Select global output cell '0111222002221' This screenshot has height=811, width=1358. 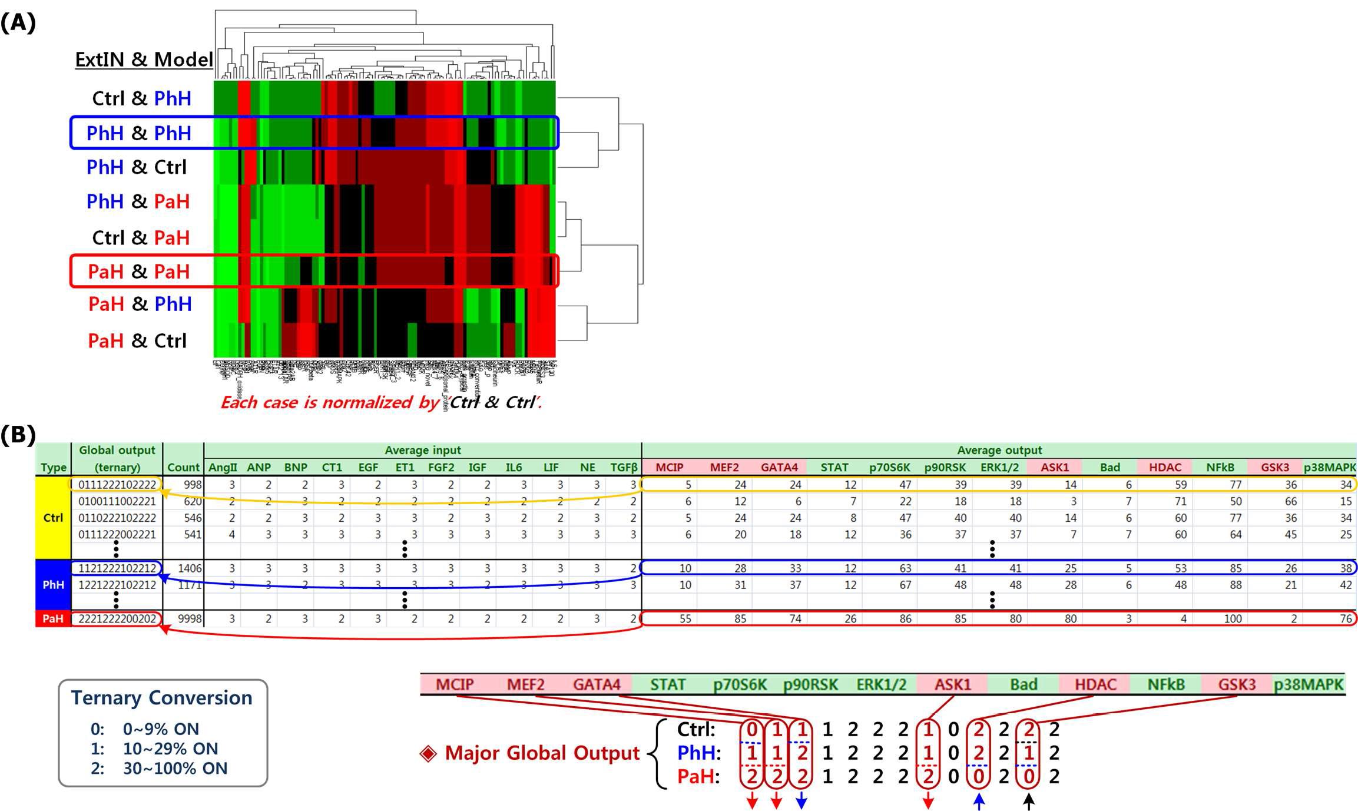pos(117,534)
